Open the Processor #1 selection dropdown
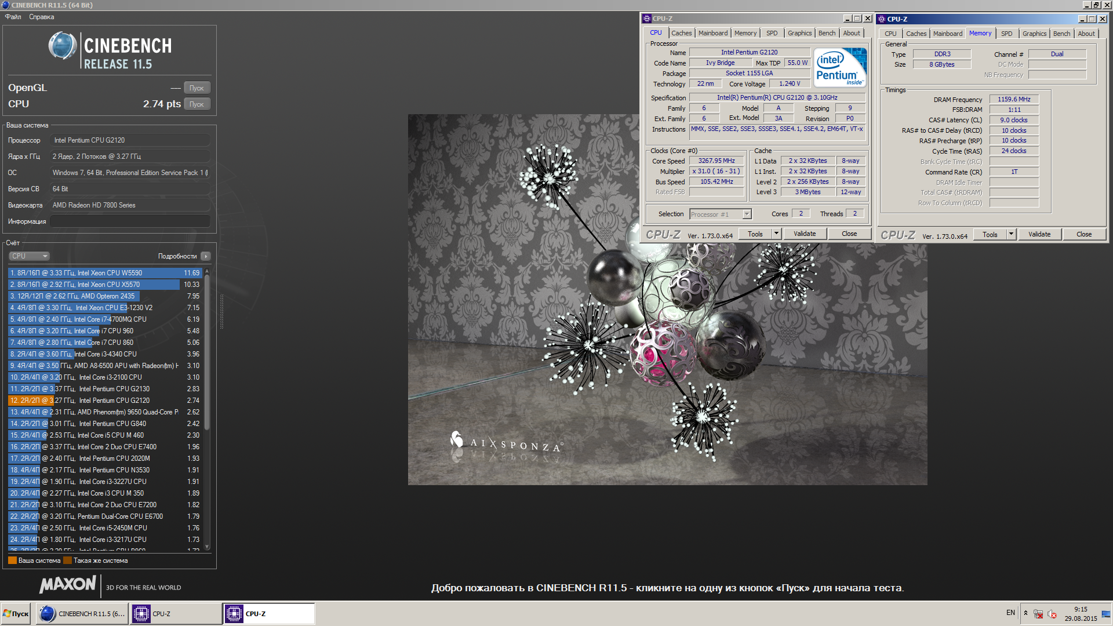 (x=721, y=214)
